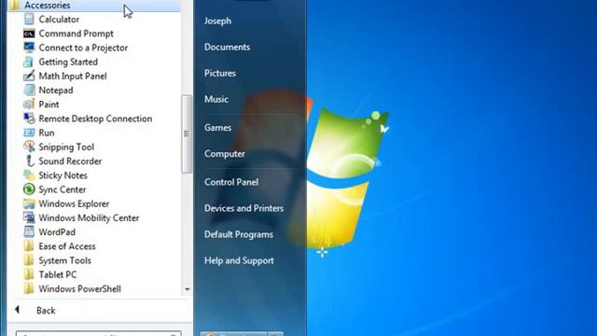Click the System Tools folder icon
Screen dimensions: 597x336
click(x=29, y=260)
